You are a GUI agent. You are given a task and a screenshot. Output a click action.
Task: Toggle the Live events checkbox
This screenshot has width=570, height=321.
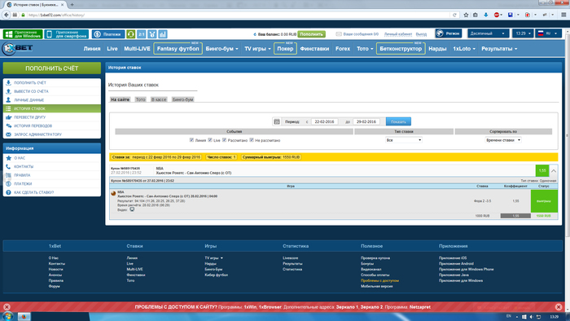210,140
